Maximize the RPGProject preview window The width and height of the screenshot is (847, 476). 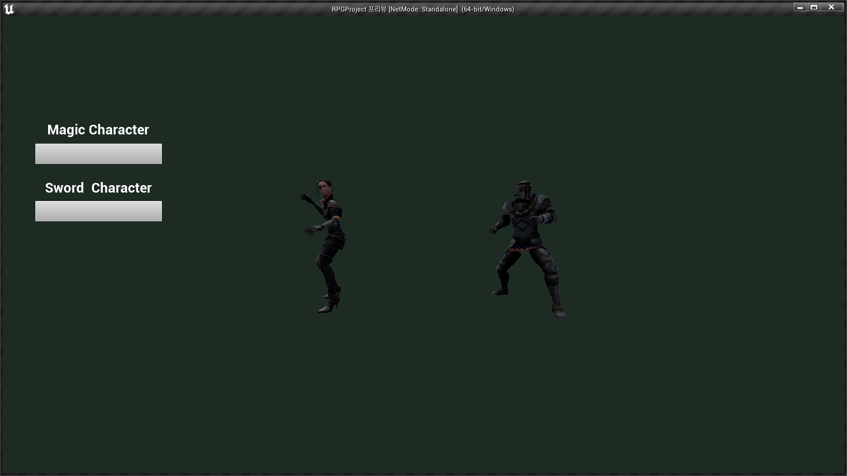pyautogui.click(x=814, y=7)
